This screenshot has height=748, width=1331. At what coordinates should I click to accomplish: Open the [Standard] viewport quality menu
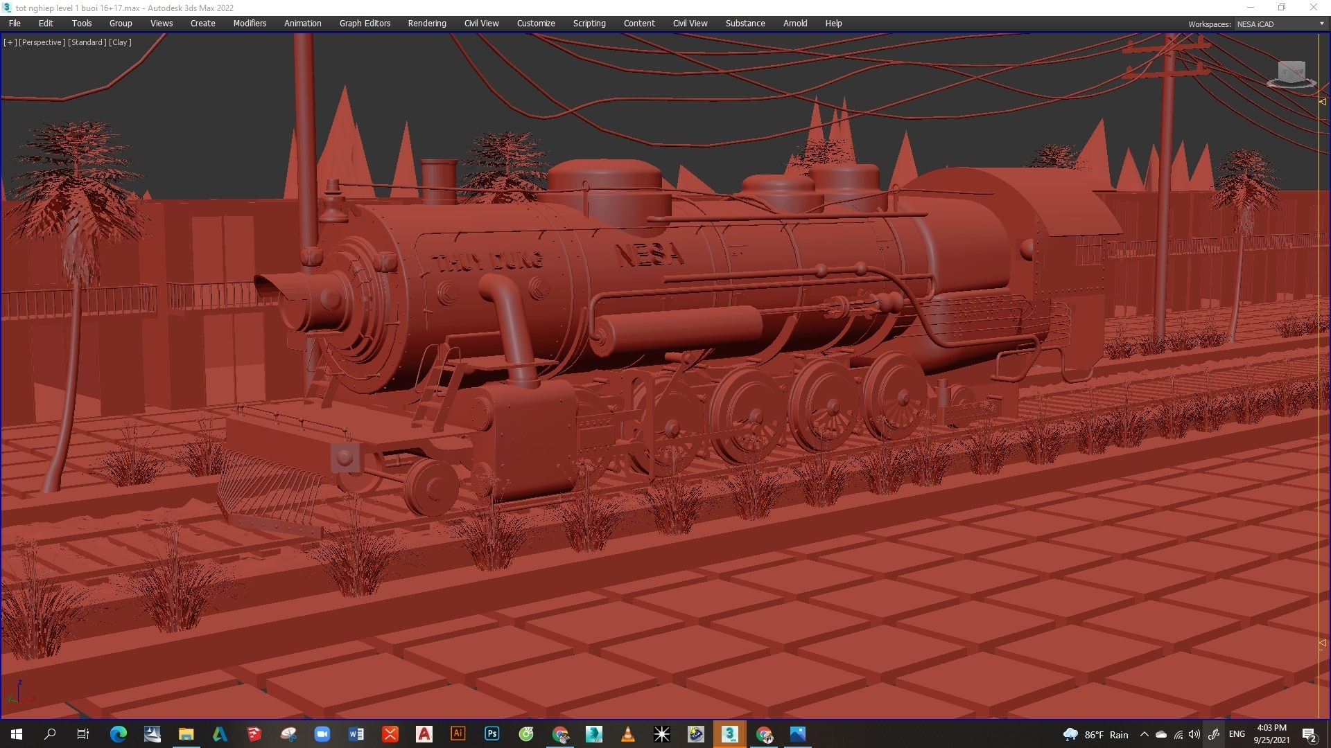pyautogui.click(x=87, y=42)
